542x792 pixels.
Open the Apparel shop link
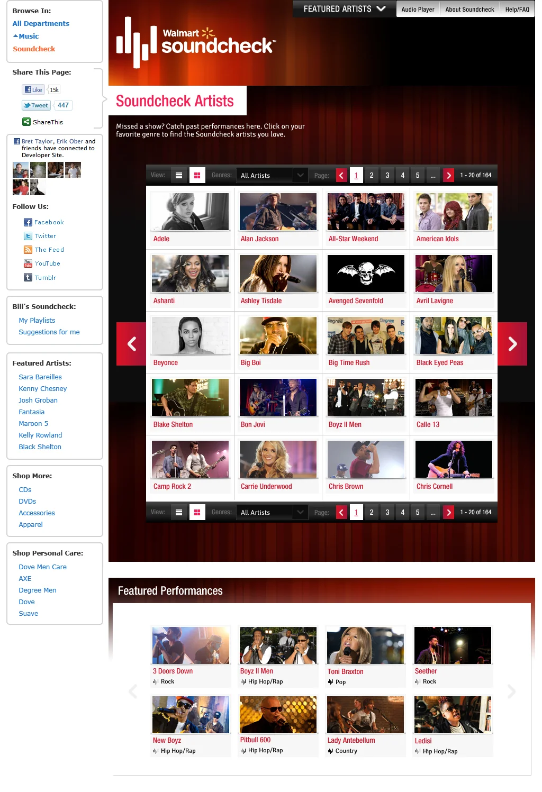coord(31,524)
